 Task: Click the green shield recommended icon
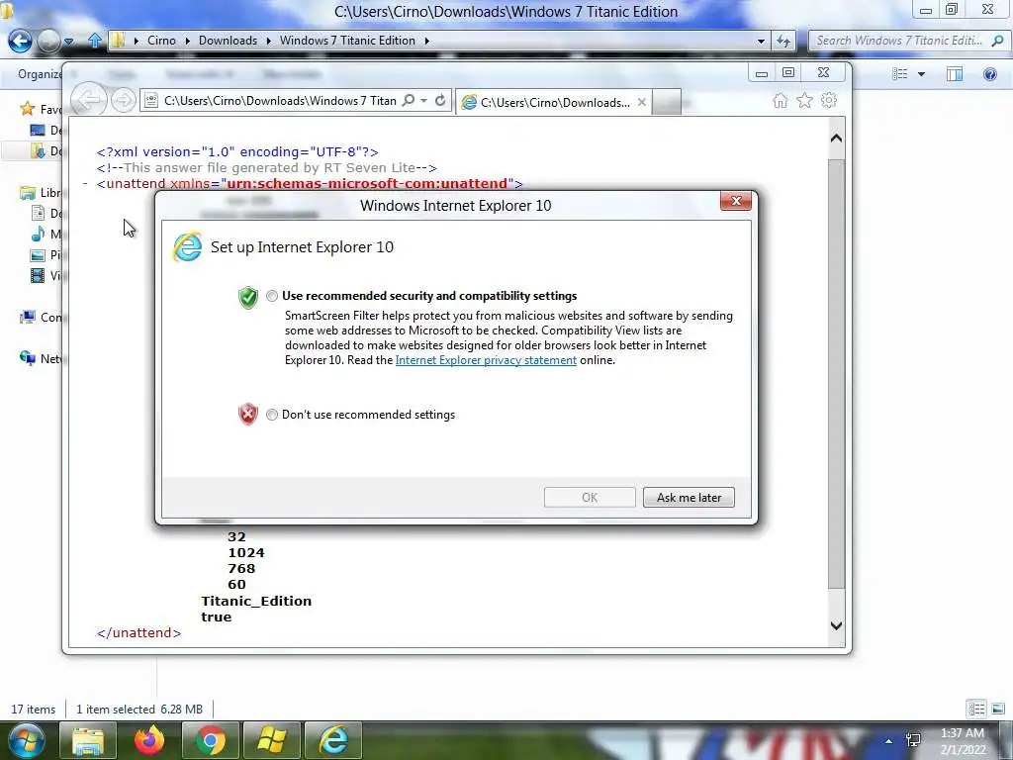point(248,297)
